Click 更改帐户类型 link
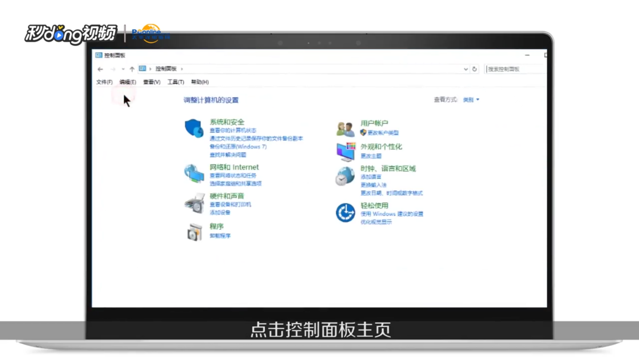Image resolution: width=639 pixels, height=359 pixels. 383,133
